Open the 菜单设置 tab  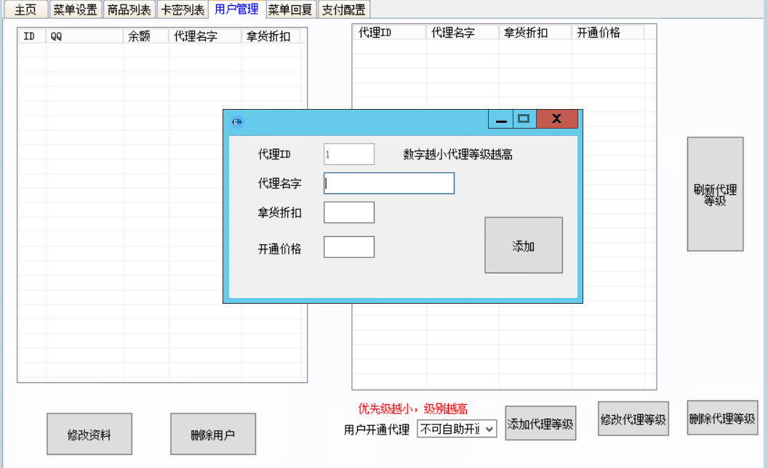coord(76,9)
